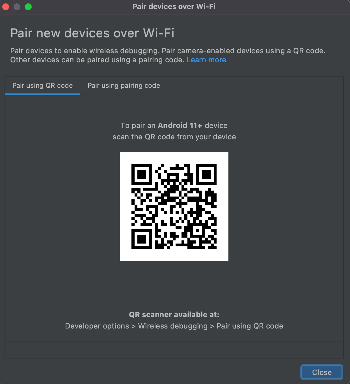Click the small alignment square in QR code
Viewport: 350px width, 384px height.
tap(198, 230)
